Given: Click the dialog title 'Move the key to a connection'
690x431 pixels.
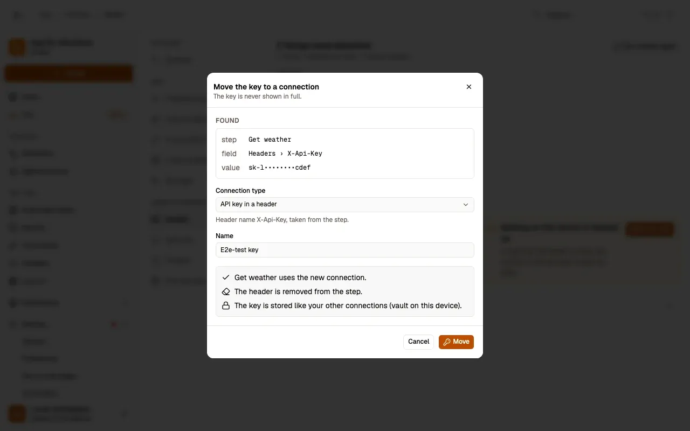Looking at the screenshot, I should click(266, 87).
